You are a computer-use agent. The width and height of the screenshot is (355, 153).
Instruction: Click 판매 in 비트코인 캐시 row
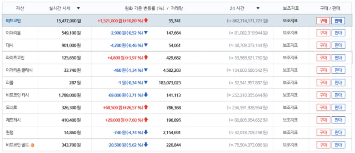pos(338,95)
